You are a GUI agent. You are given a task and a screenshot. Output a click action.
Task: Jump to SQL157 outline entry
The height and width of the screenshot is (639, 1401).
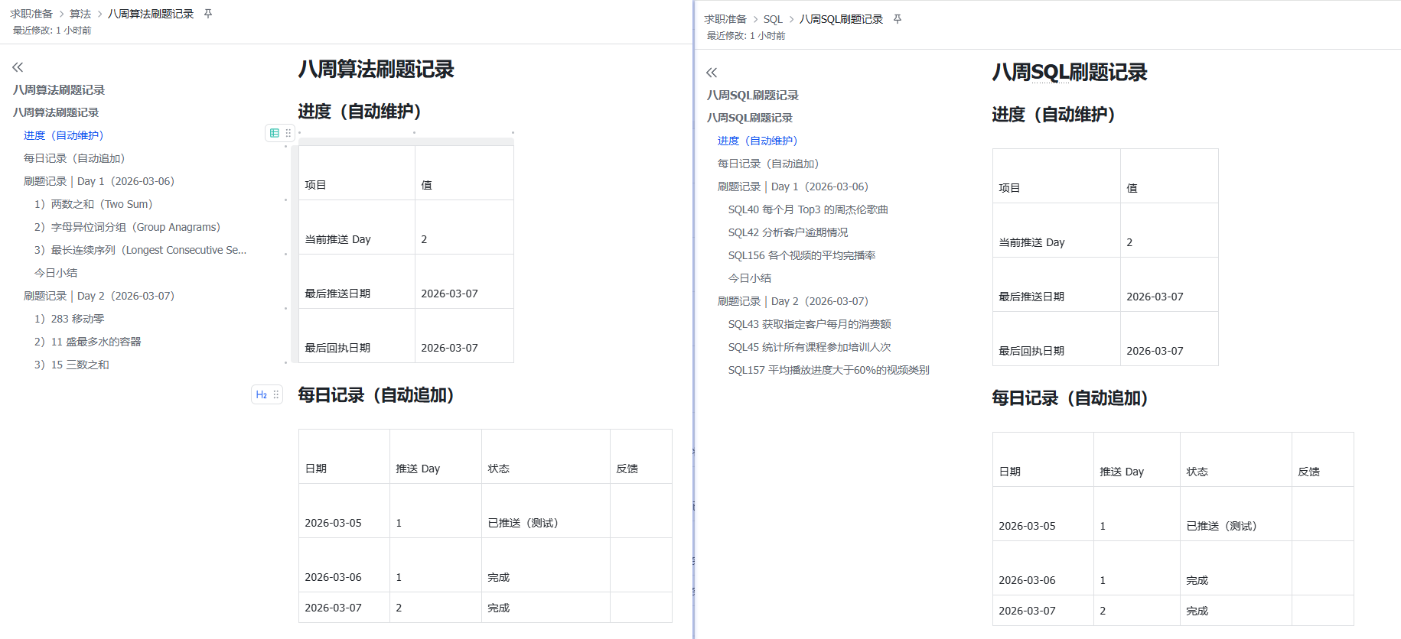pos(828,370)
